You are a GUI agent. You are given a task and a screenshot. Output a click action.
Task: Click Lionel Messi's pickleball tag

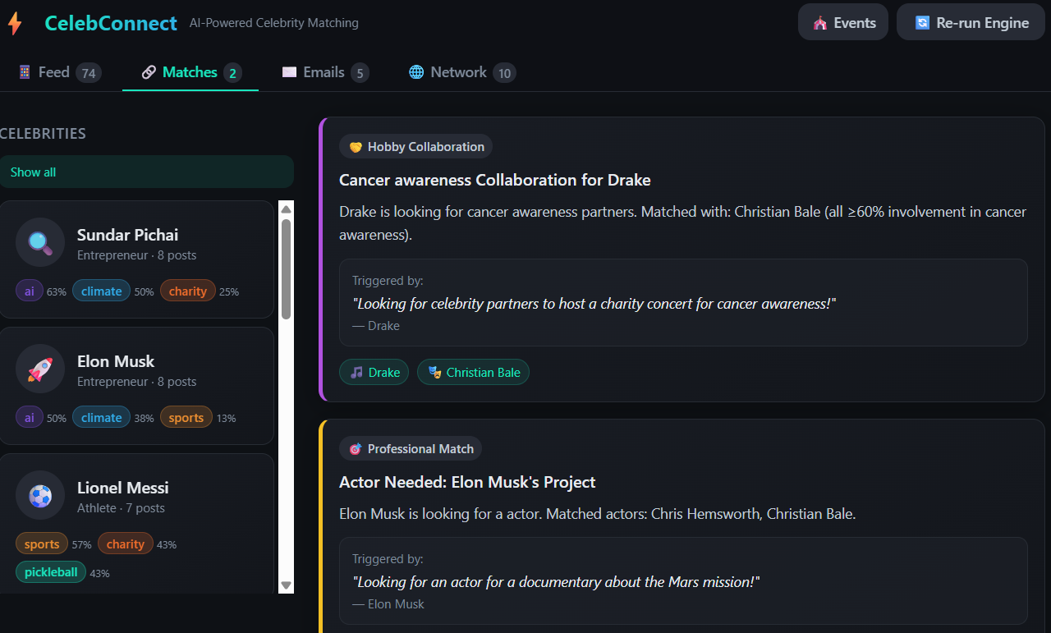(51, 572)
